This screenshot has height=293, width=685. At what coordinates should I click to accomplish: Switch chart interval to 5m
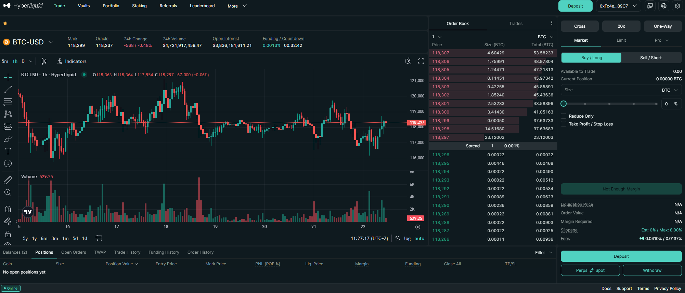click(x=5, y=61)
